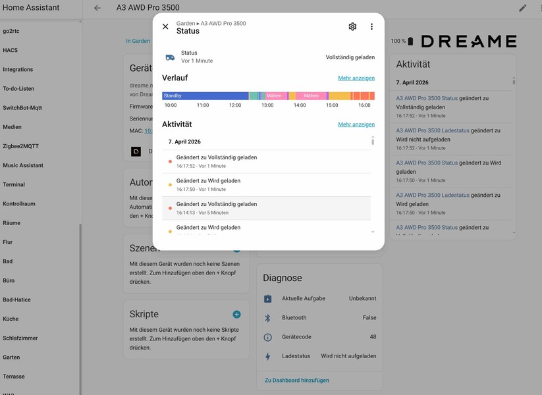Click the Dreame D logo icon in the device card
The width and height of the screenshot is (542, 395).
coord(136,151)
